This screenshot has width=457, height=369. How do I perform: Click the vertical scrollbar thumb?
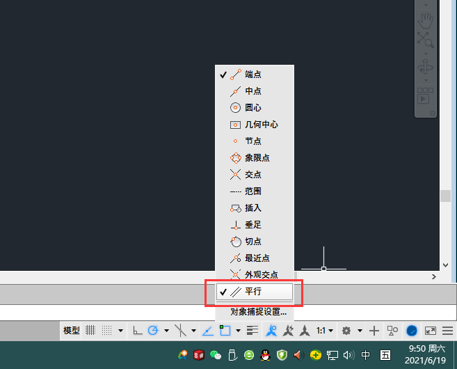point(445,196)
